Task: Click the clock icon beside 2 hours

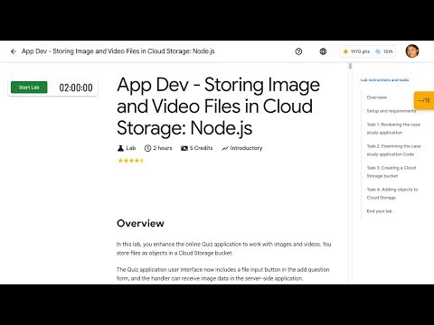Action: [x=147, y=148]
